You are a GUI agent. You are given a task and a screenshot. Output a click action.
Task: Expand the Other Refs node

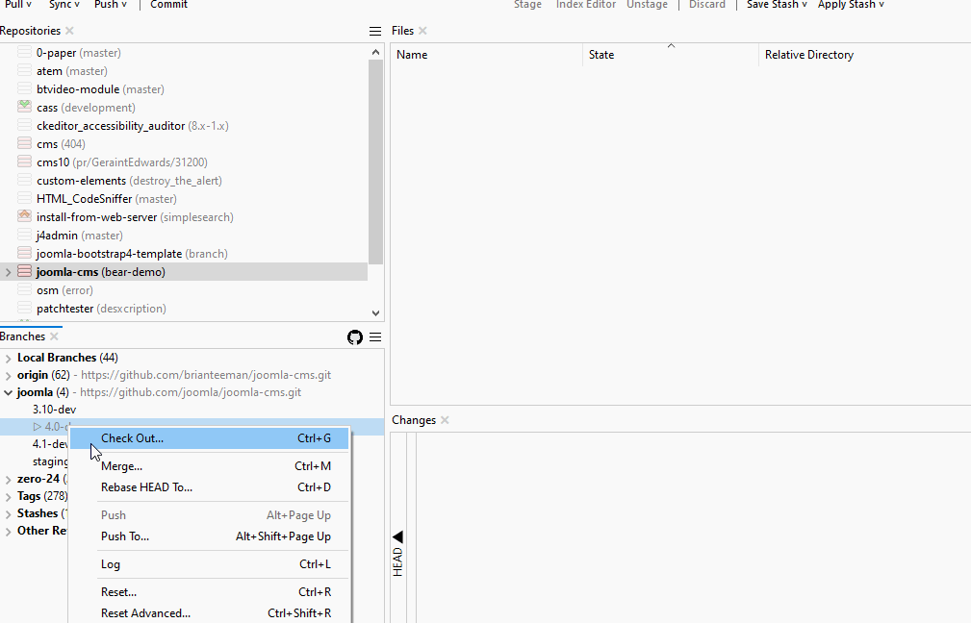click(x=8, y=532)
